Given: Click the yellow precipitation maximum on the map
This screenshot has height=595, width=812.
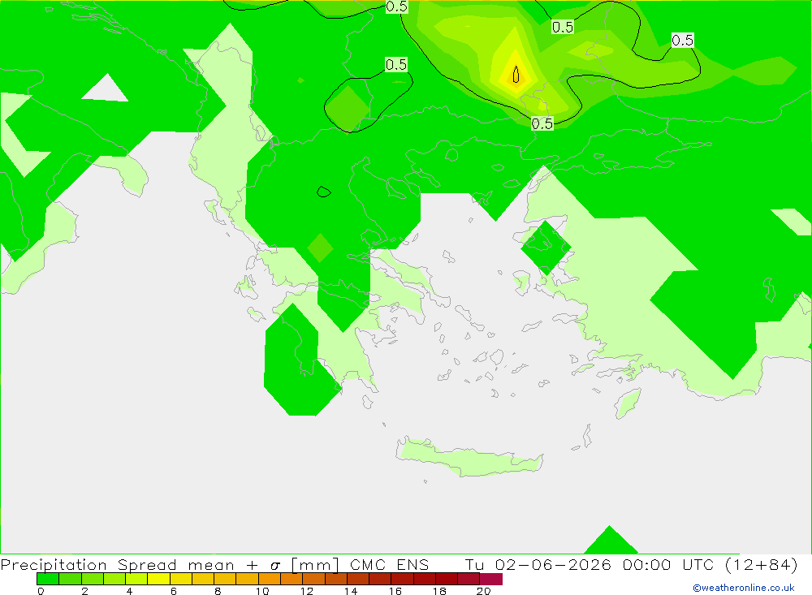Looking at the screenshot, I should pos(516,75).
